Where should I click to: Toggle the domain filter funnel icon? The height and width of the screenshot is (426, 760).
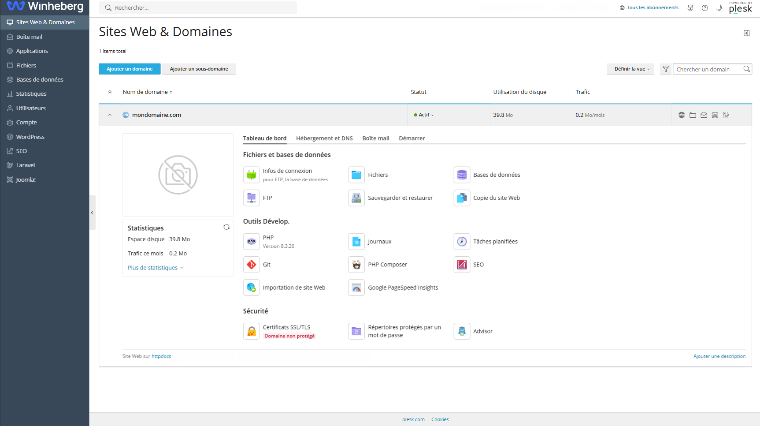point(666,69)
